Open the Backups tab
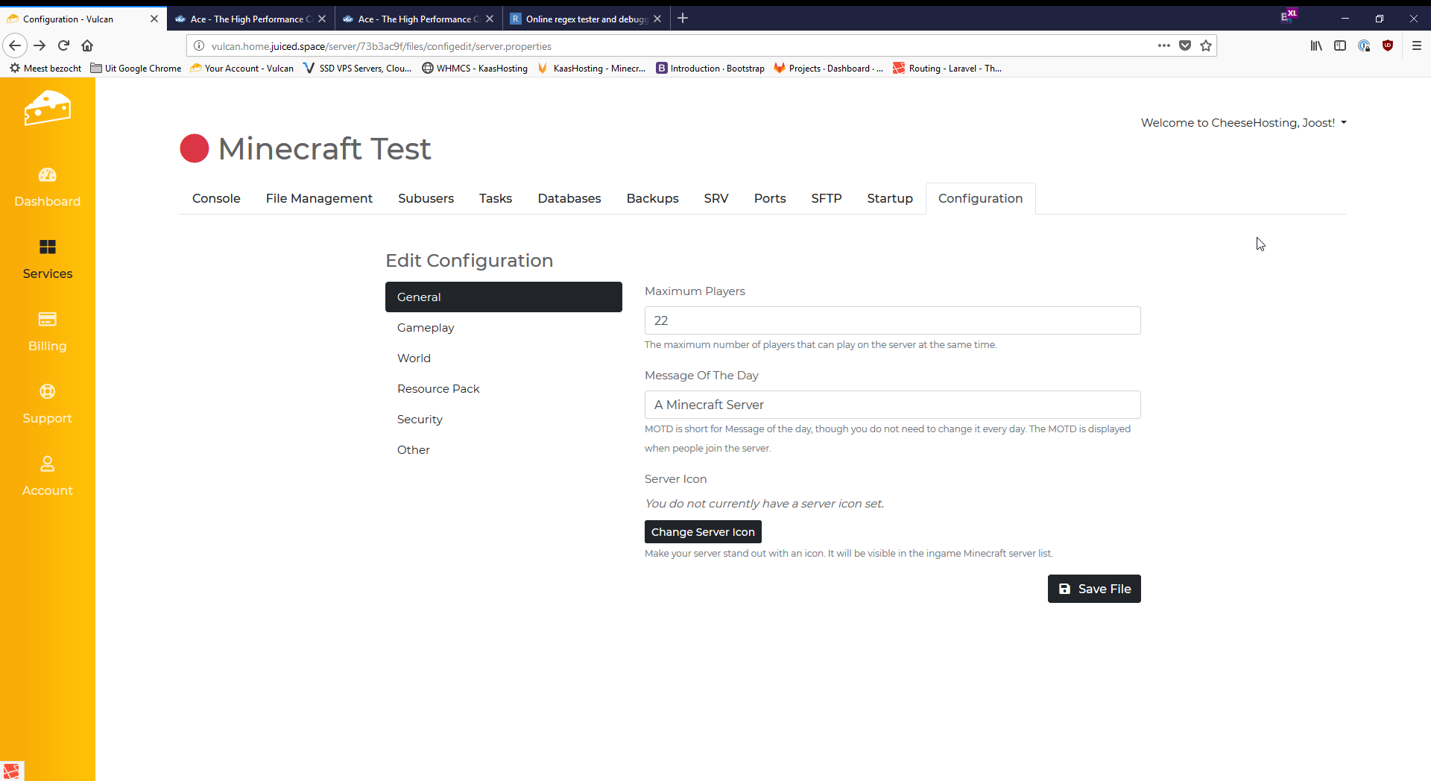 pos(652,199)
